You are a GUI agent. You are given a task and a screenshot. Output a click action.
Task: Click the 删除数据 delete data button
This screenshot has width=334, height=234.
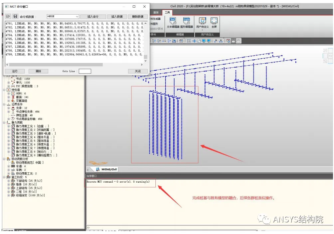click(138, 16)
